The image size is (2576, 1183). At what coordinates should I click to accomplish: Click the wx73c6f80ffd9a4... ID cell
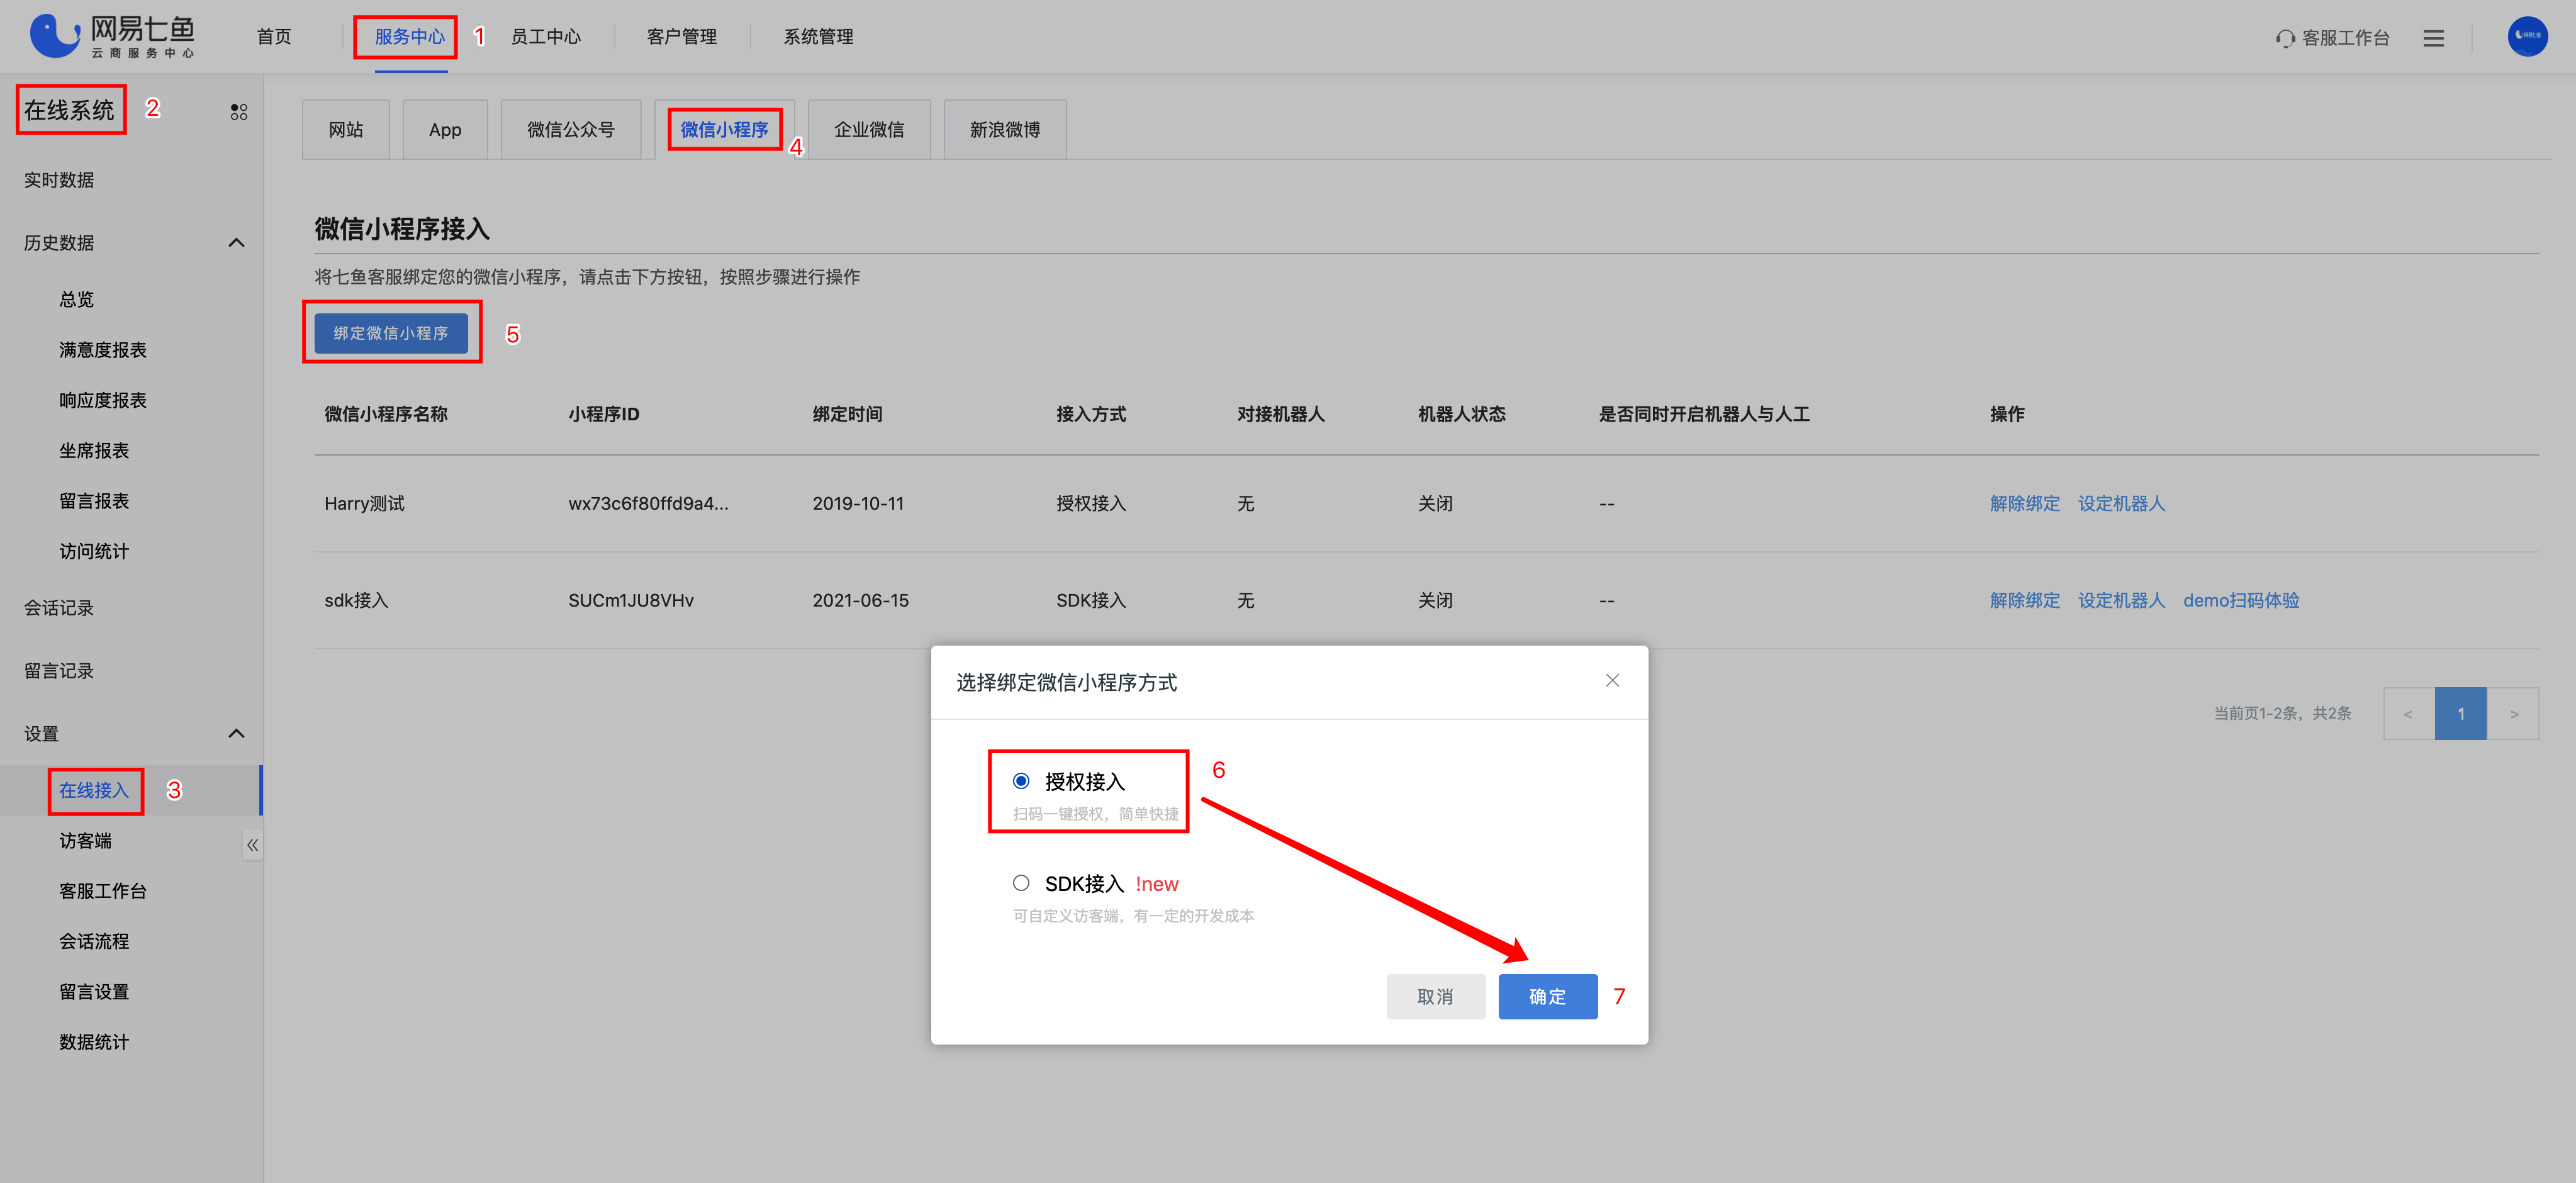[x=649, y=504]
